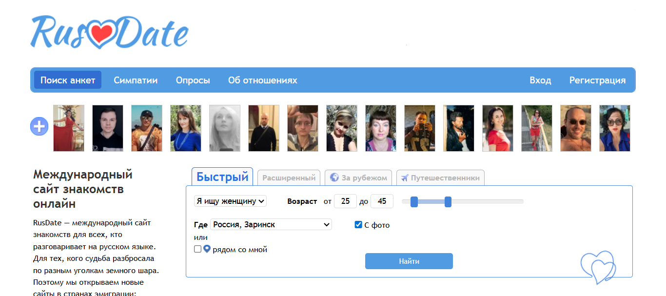Click the airplane icon on Путешественники tab

(x=405, y=178)
